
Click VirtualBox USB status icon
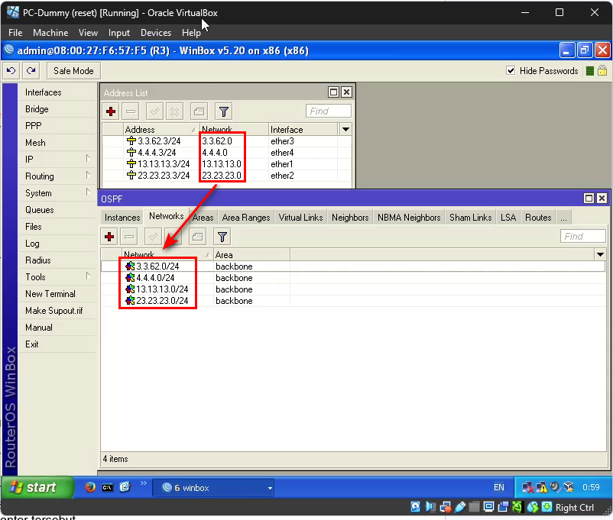click(x=460, y=507)
